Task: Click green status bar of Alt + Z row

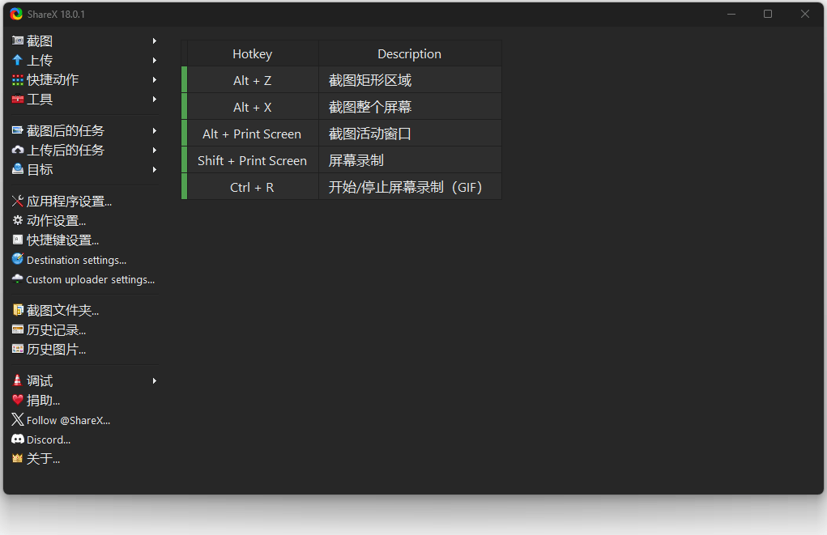Action: point(184,80)
